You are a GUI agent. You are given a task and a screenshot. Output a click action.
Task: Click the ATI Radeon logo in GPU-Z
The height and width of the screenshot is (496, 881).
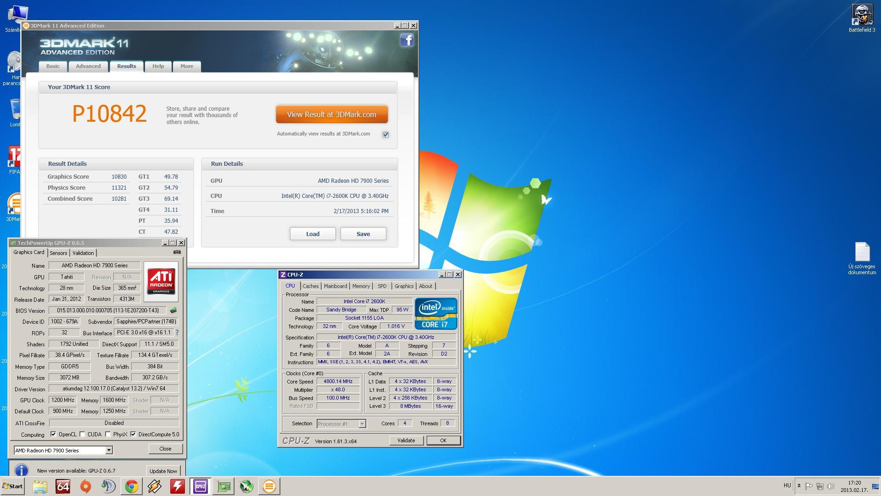[x=161, y=281]
